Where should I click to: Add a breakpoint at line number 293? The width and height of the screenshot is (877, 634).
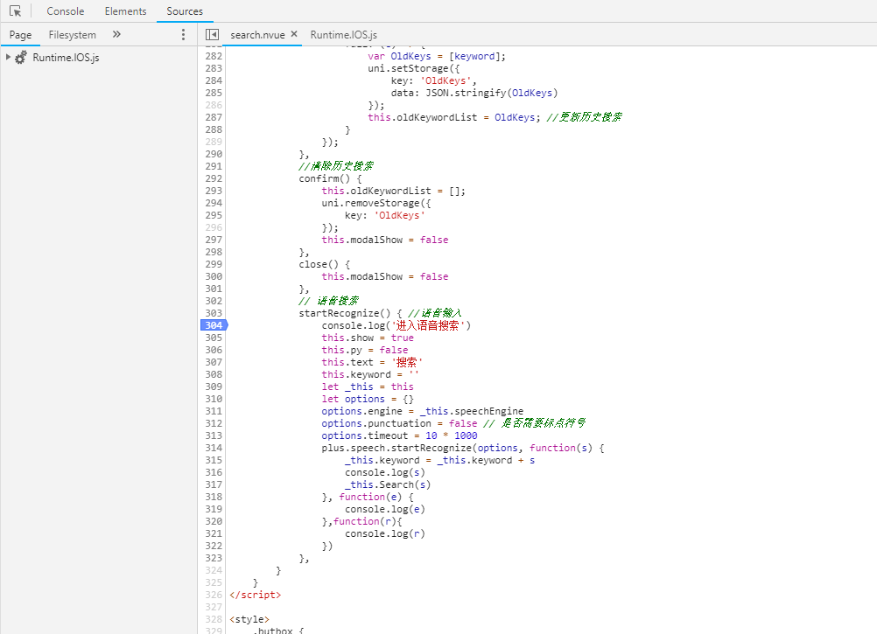[214, 191]
